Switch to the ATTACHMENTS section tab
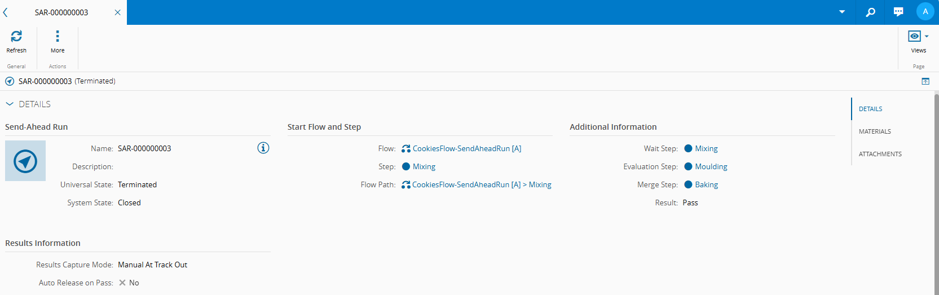Viewport: 939px width, 295px height. coord(880,154)
